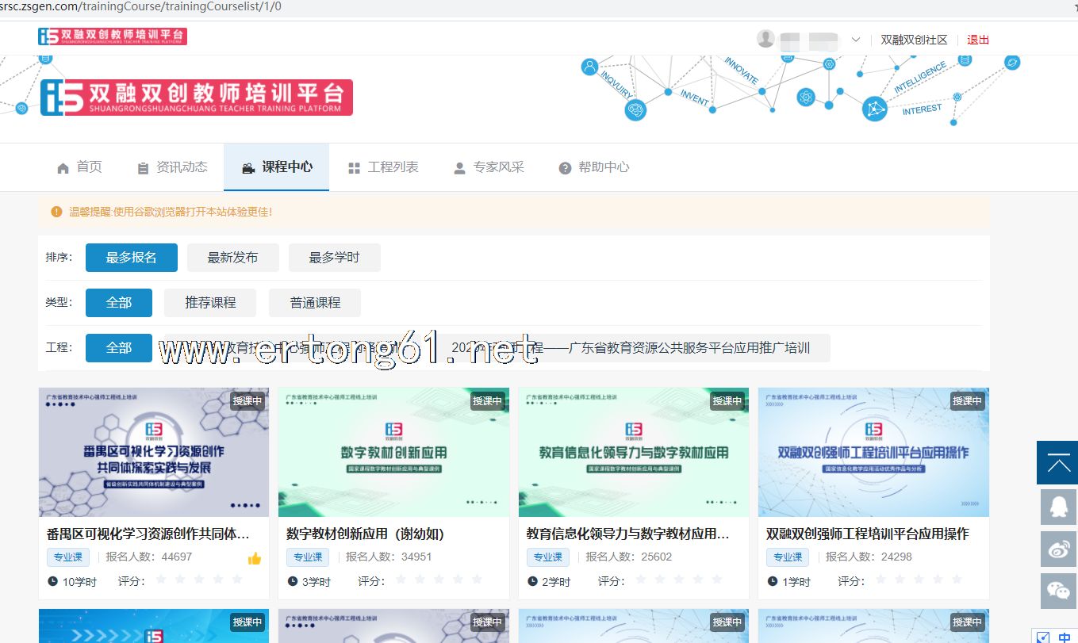Open the QQ share icon
This screenshot has width=1078, height=643.
tap(1058, 507)
